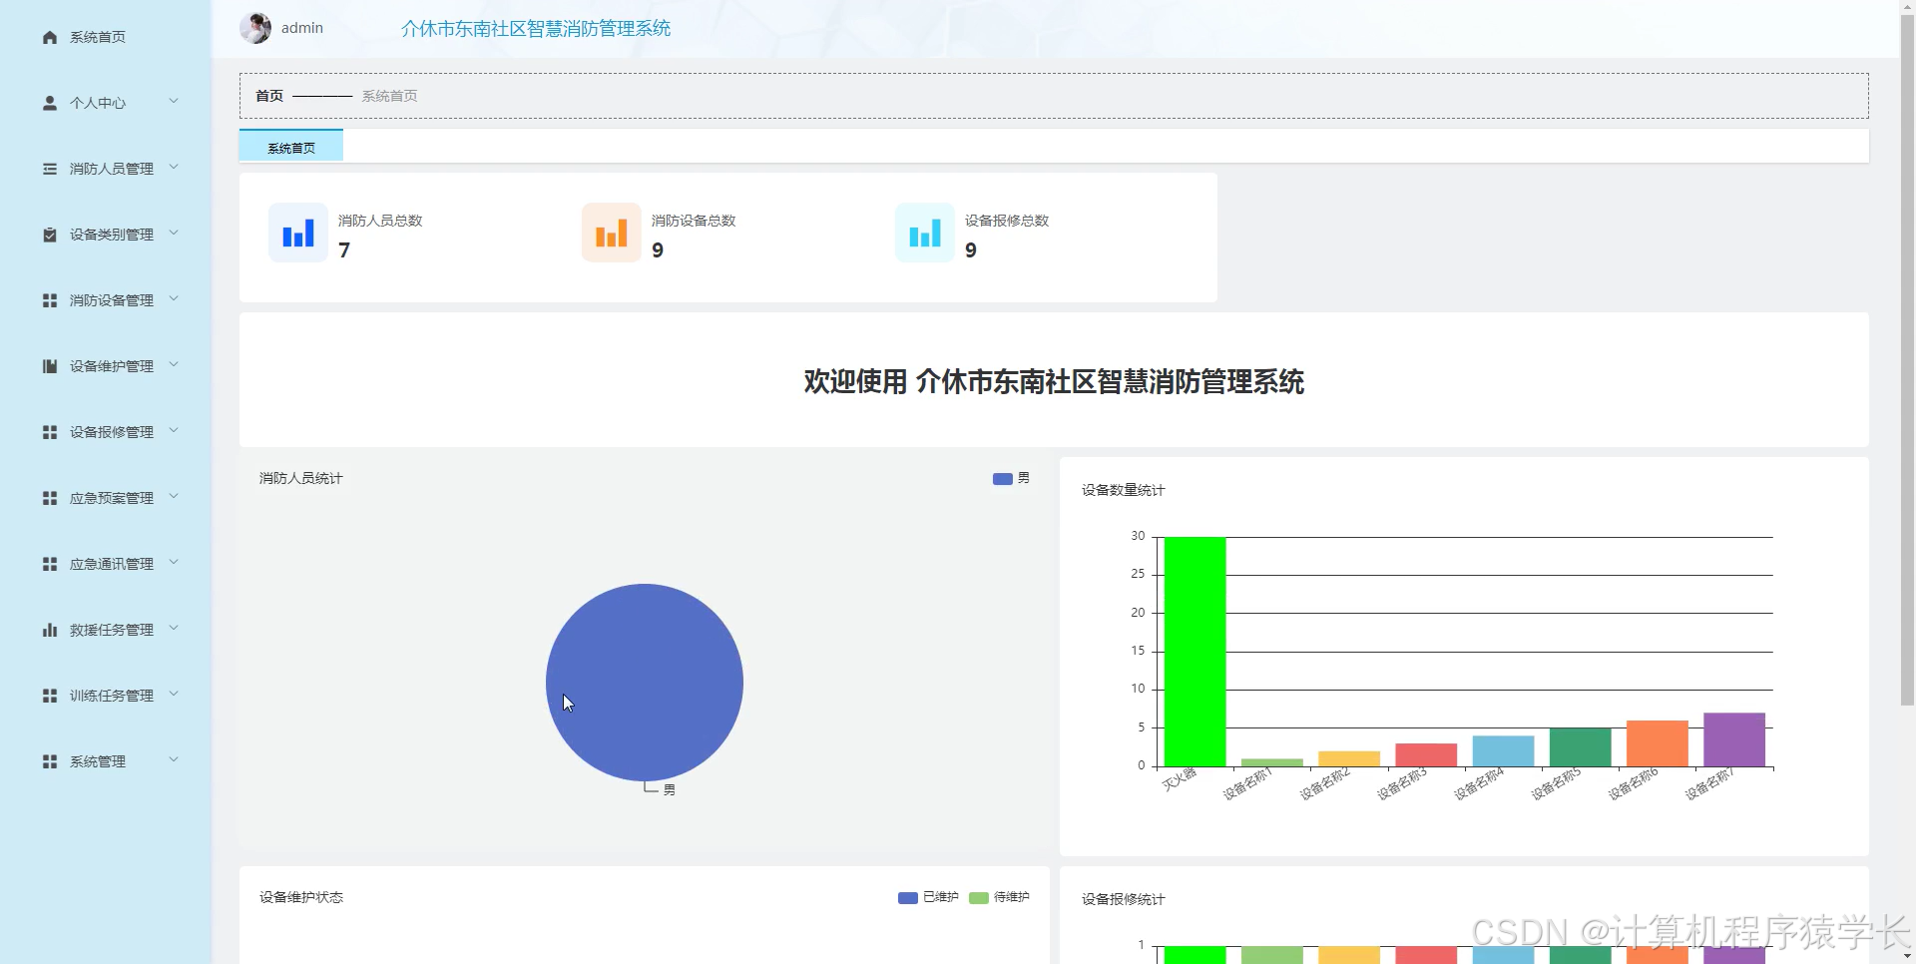This screenshot has height=964, width=1916.
Task: Expand the 训练任务管理 chevron
Action: 174,695
